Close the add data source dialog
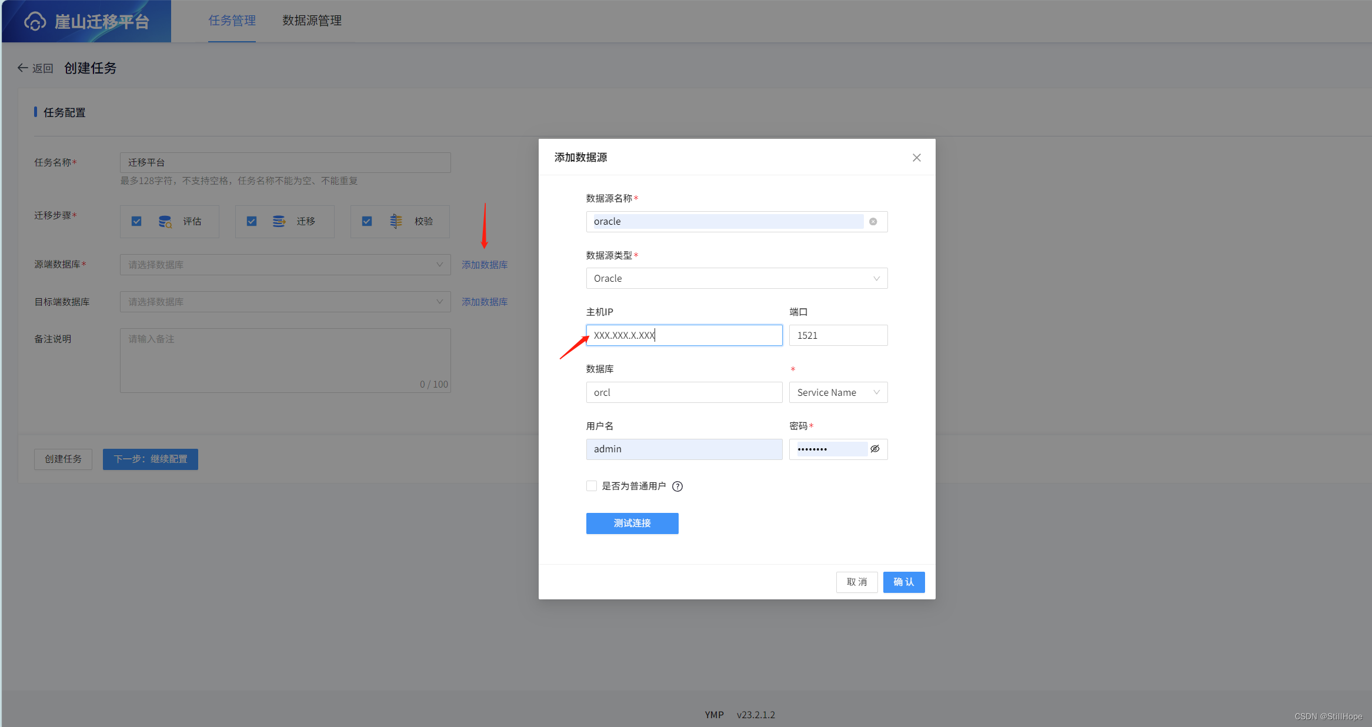 click(916, 158)
